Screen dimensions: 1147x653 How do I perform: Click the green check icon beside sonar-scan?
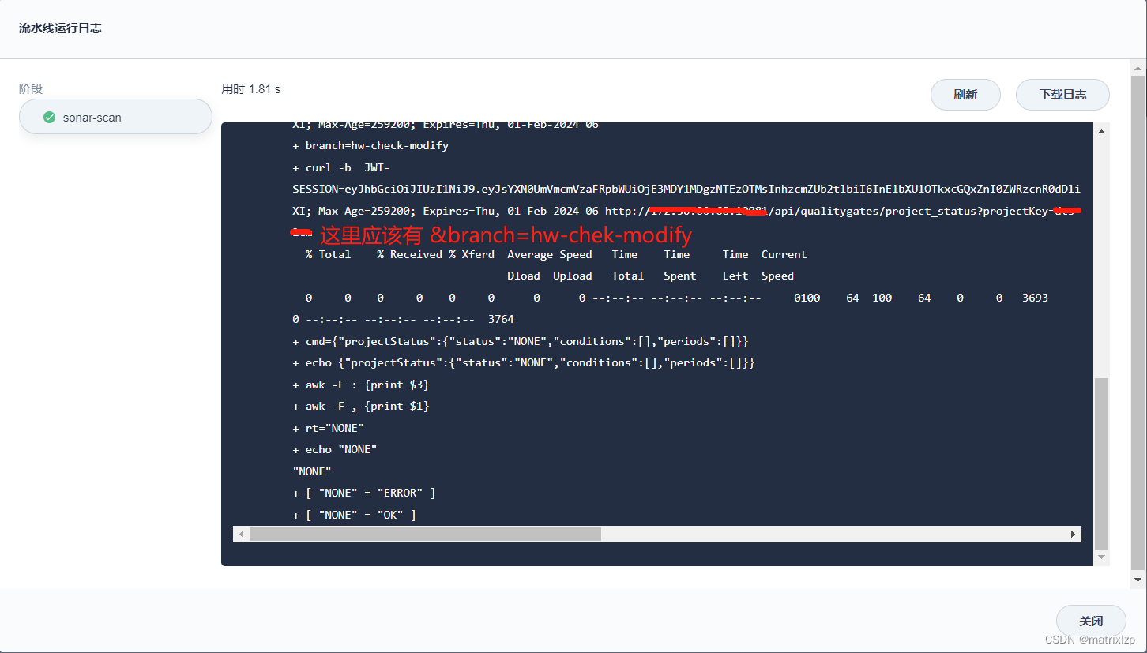pos(49,117)
